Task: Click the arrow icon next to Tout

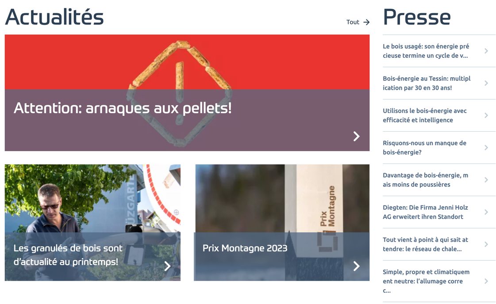Action: [366, 22]
